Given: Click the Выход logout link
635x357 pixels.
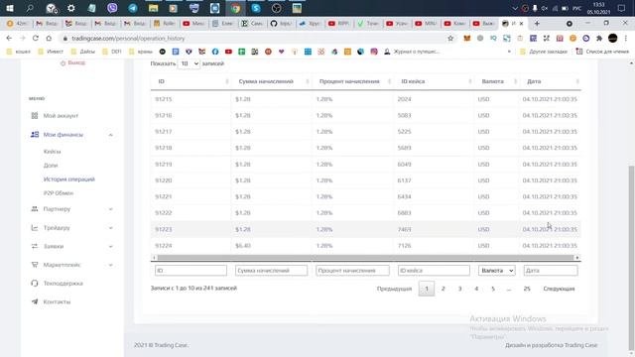Looking at the screenshot, I should 72,62.
